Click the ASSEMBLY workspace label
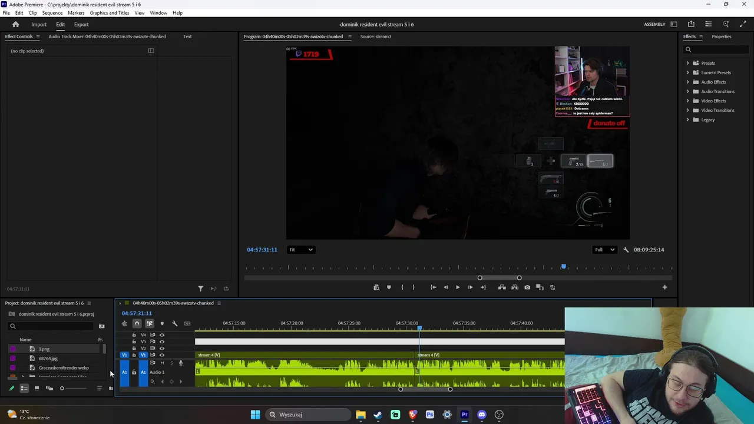This screenshot has height=424, width=754. pos(654,24)
